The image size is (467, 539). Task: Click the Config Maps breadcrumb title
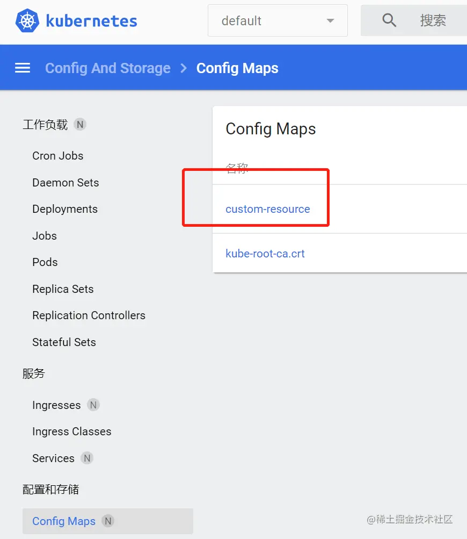click(237, 68)
